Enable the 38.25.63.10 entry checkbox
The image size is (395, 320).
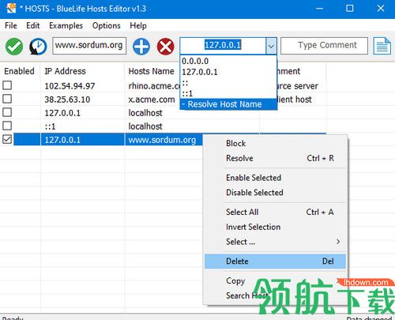(7, 99)
